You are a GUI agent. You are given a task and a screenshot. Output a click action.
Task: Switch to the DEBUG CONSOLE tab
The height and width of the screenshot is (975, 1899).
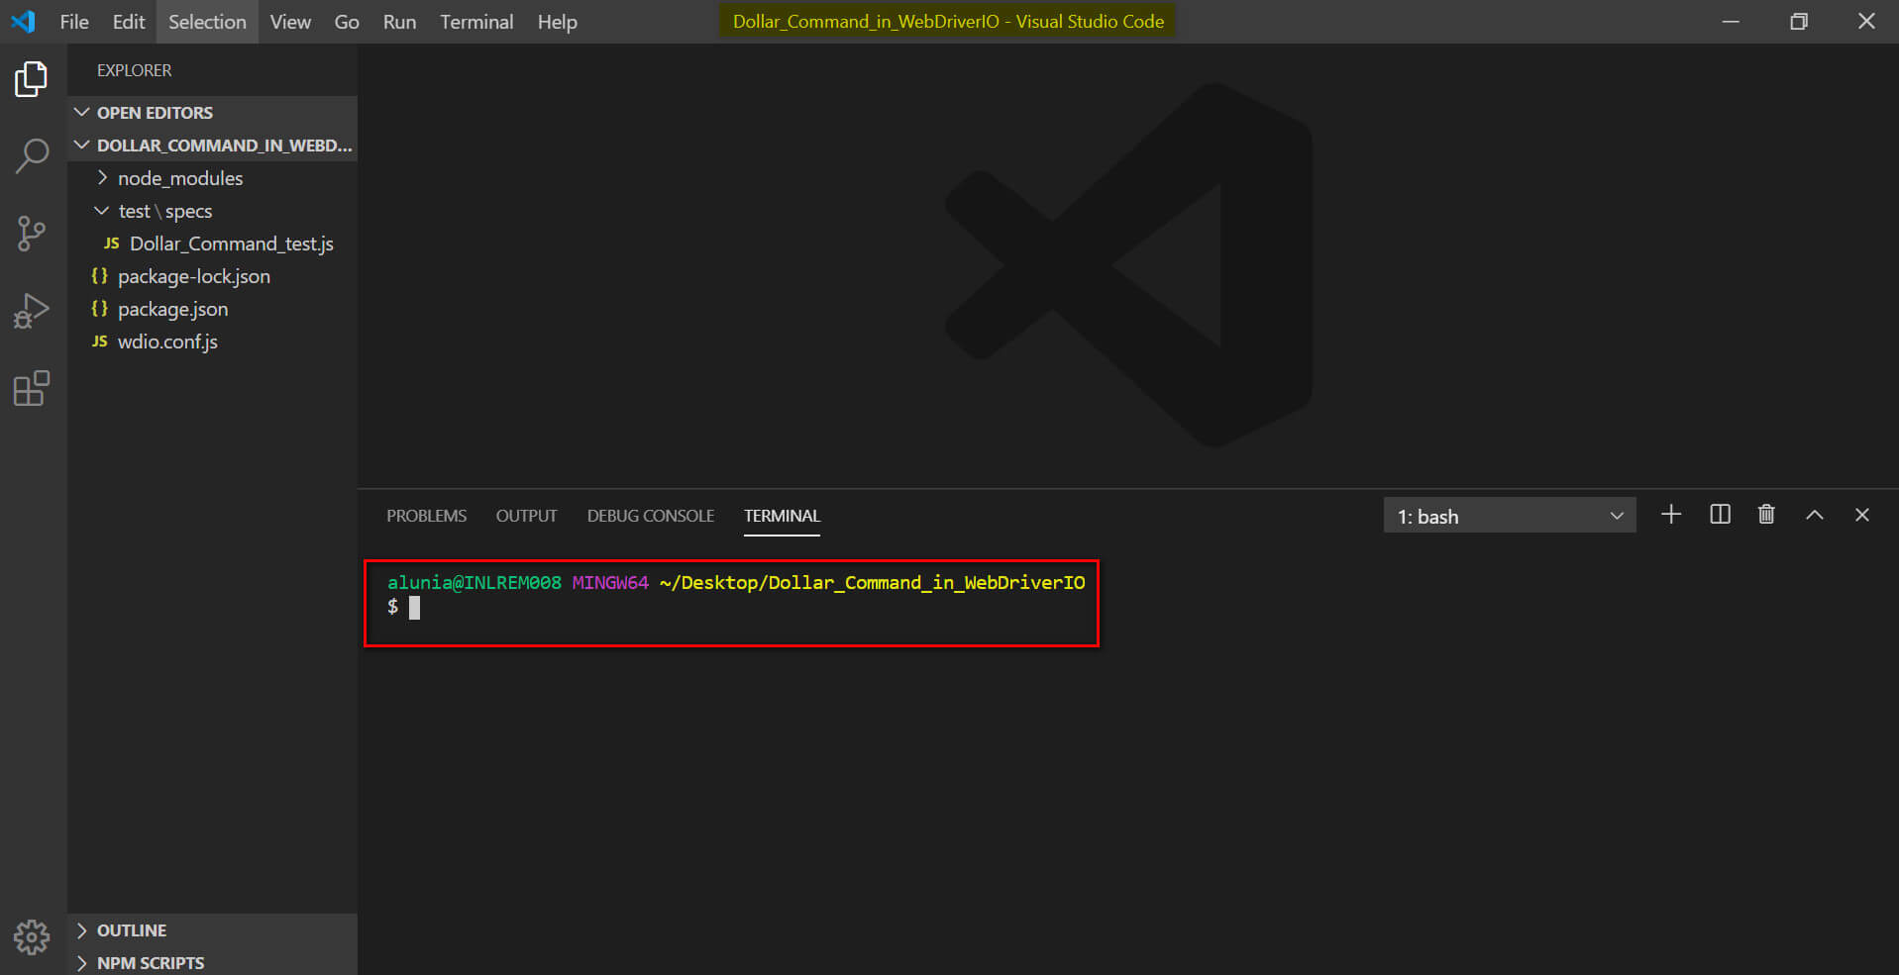(651, 516)
